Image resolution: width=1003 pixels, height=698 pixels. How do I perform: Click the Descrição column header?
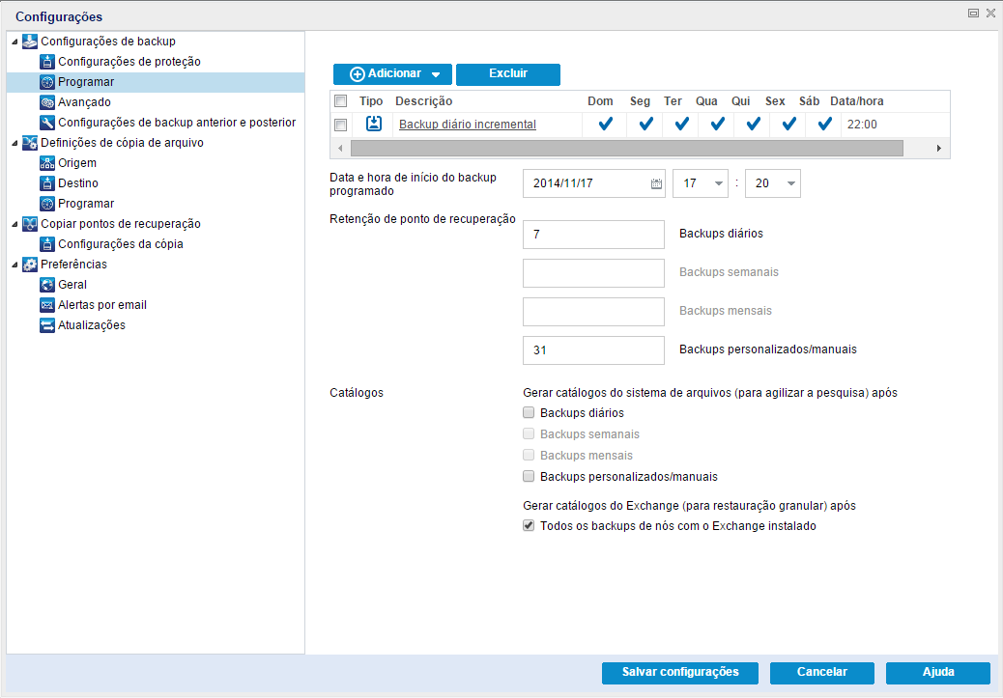coord(423,101)
